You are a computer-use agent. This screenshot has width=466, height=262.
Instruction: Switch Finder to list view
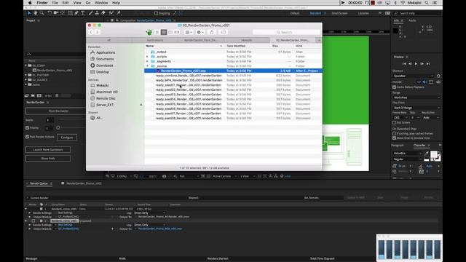164,32
